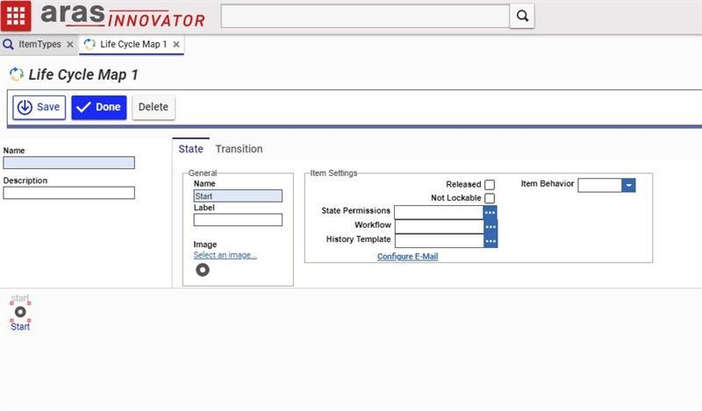Viewport: 702px width, 411px height.
Task: Click the Save button
Action: pos(39,107)
